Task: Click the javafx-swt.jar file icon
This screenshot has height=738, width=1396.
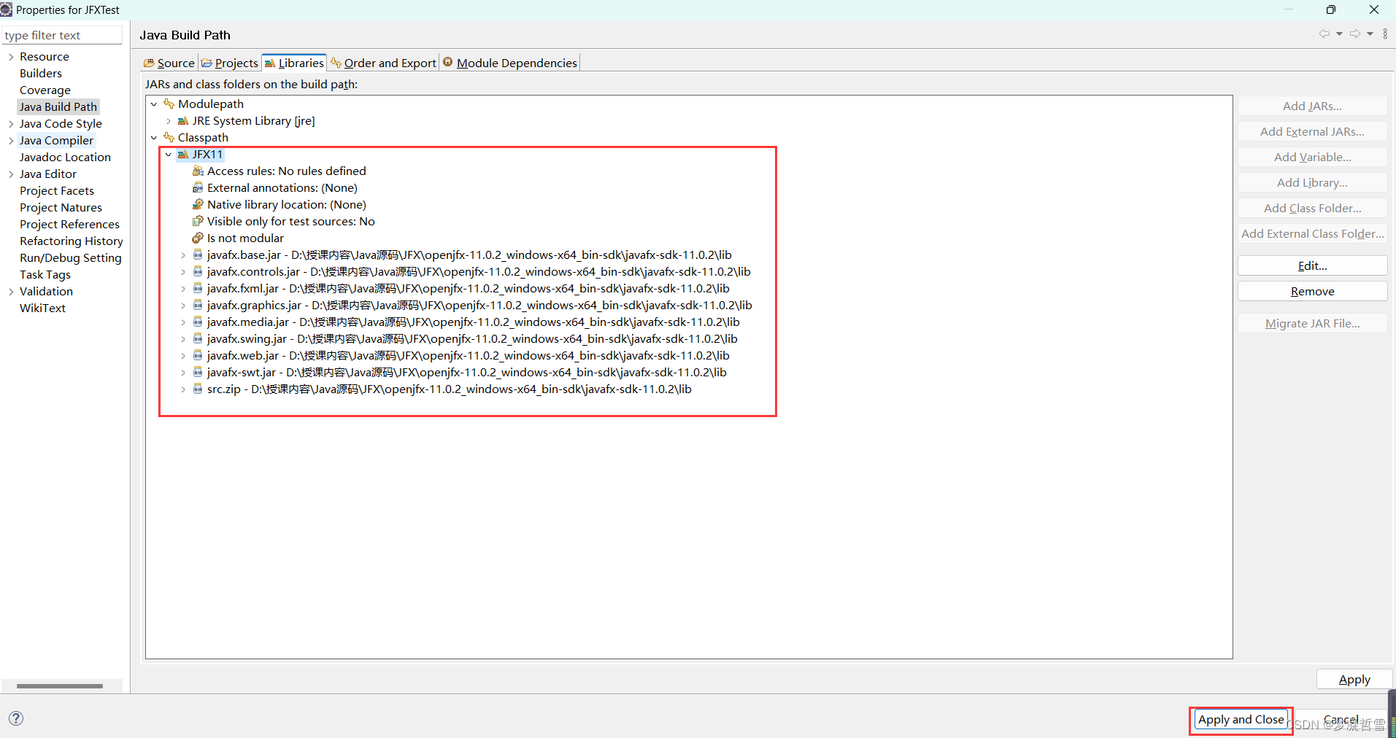Action: pos(198,373)
